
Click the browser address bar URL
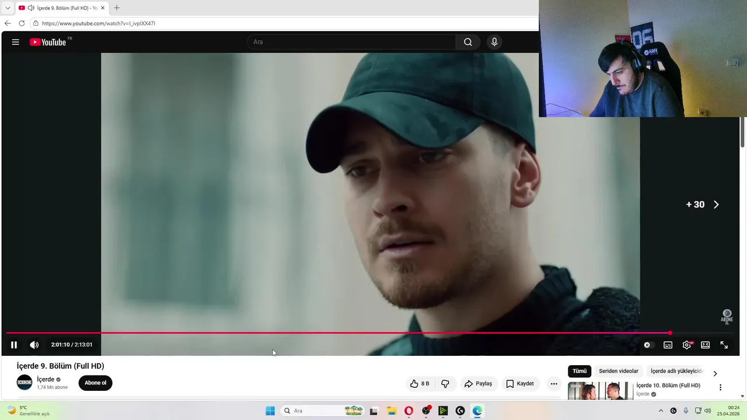click(99, 23)
